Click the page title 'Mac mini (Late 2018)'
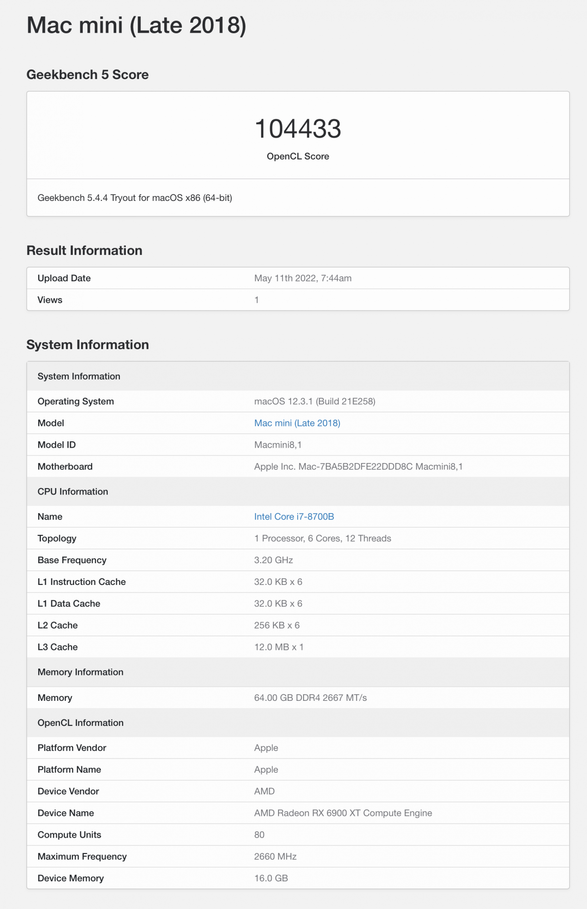This screenshot has width=587, height=909. coord(136,25)
